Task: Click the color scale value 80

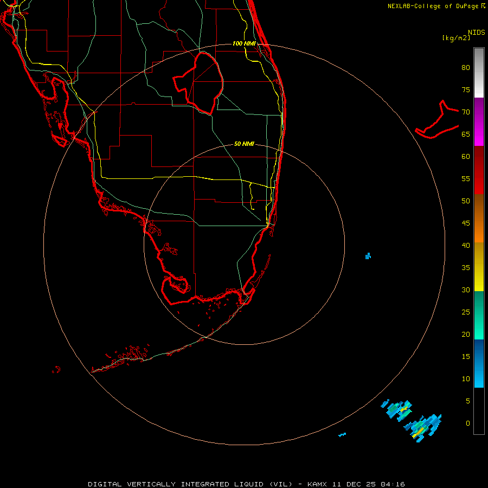Action: click(x=466, y=68)
